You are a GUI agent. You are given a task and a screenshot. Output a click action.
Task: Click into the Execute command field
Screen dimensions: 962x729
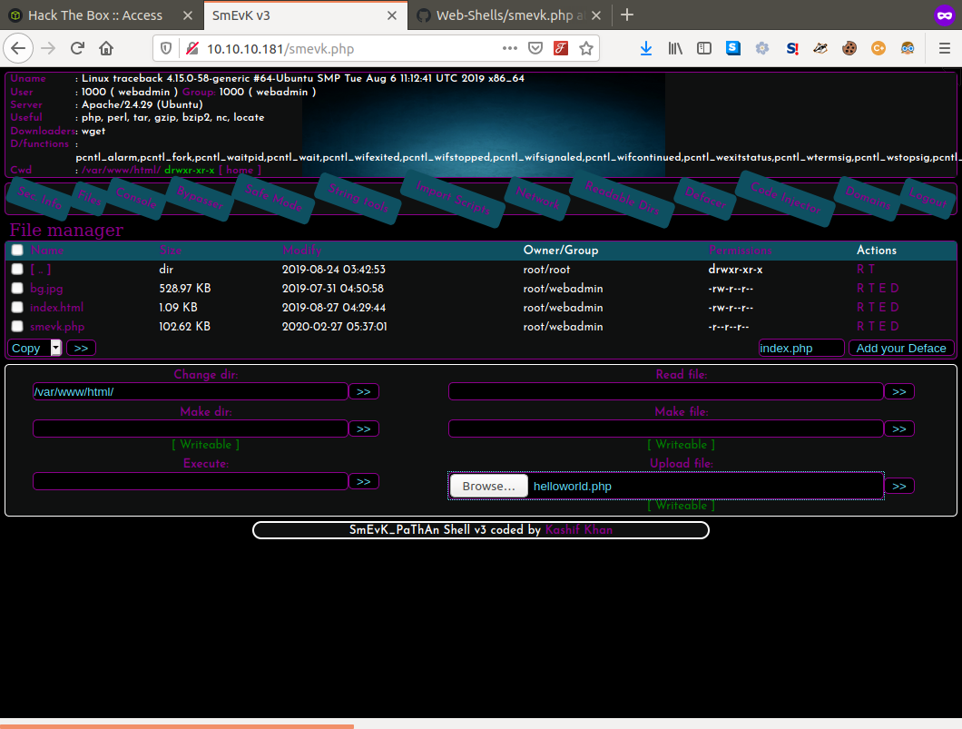(x=191, y=481)
